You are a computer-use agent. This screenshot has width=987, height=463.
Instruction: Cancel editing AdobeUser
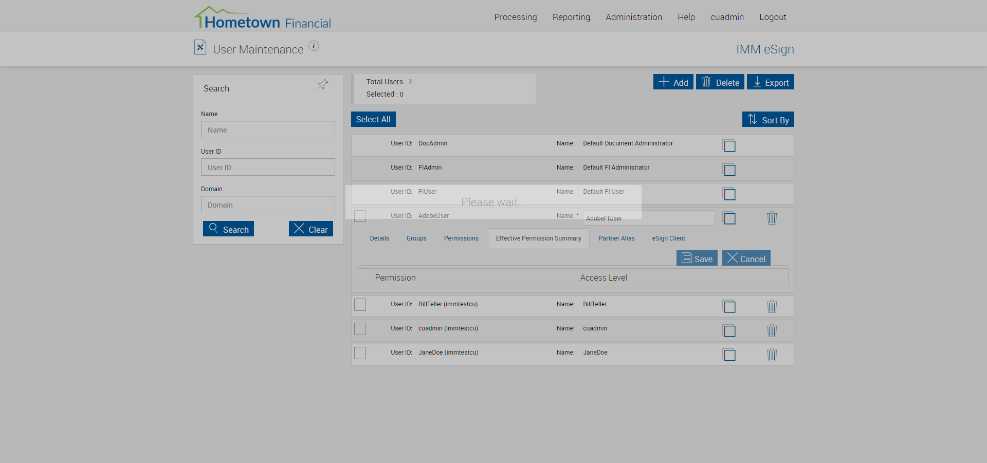746,258
